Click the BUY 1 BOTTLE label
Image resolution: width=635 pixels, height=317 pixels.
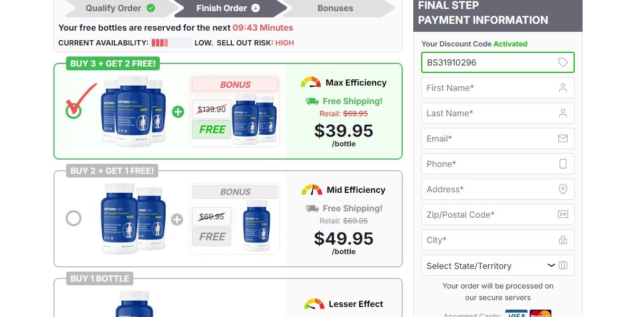click(99, 278)
